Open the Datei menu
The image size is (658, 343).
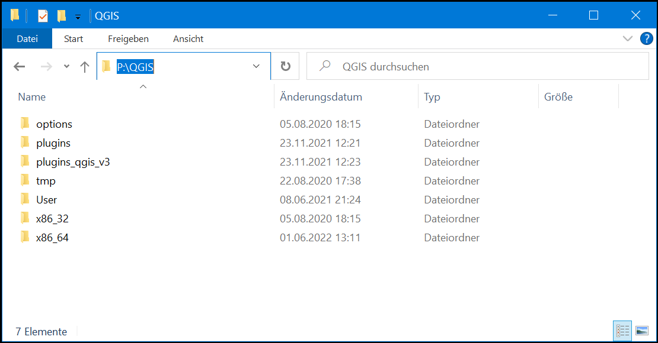point(27,39)
